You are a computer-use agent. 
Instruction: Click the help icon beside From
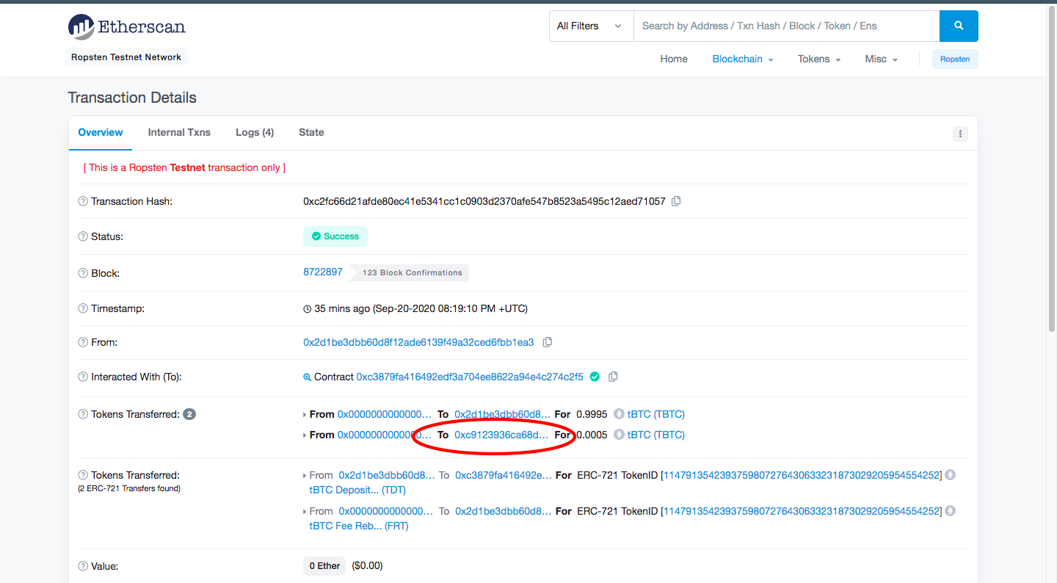click(83, 342)
